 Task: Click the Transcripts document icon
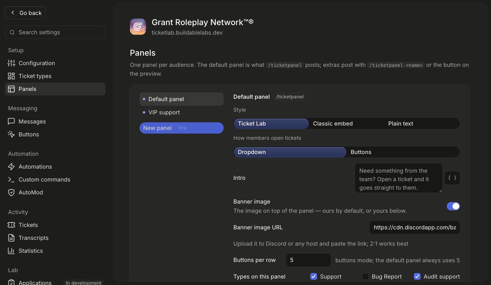click(x=11, y=238)
